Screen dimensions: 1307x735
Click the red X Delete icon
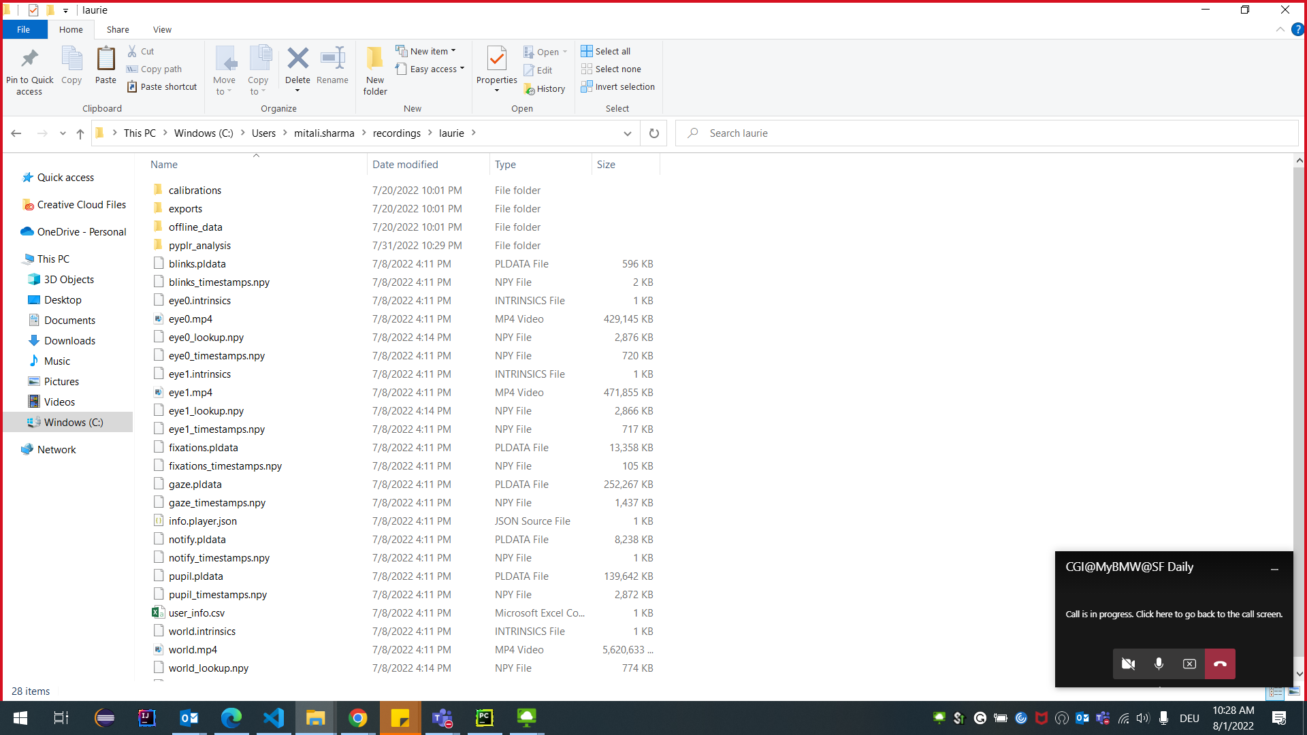[297, 59]
